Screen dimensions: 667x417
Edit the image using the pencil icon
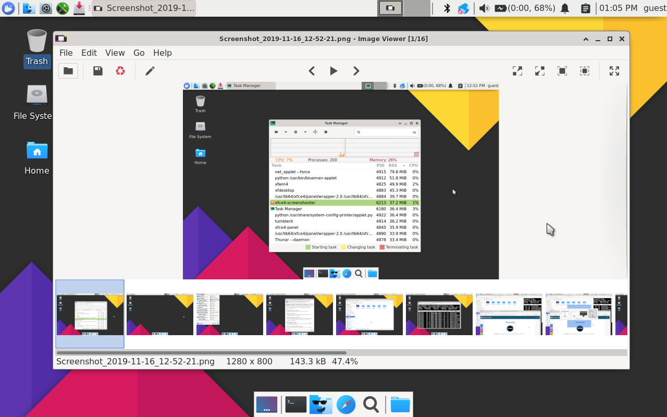click(150, 71)
